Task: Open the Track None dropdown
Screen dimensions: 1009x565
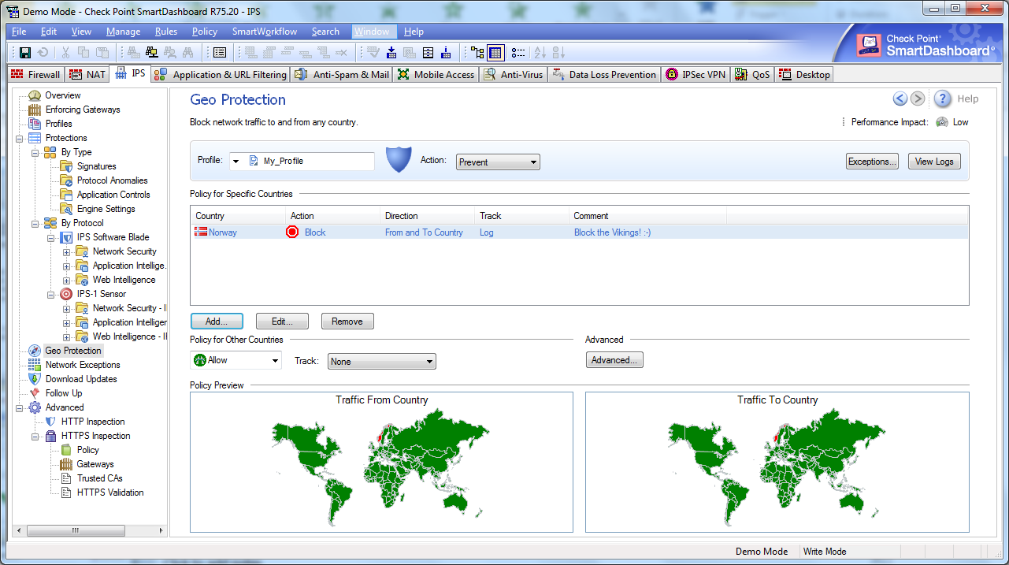Action: [x=381, y=361]
